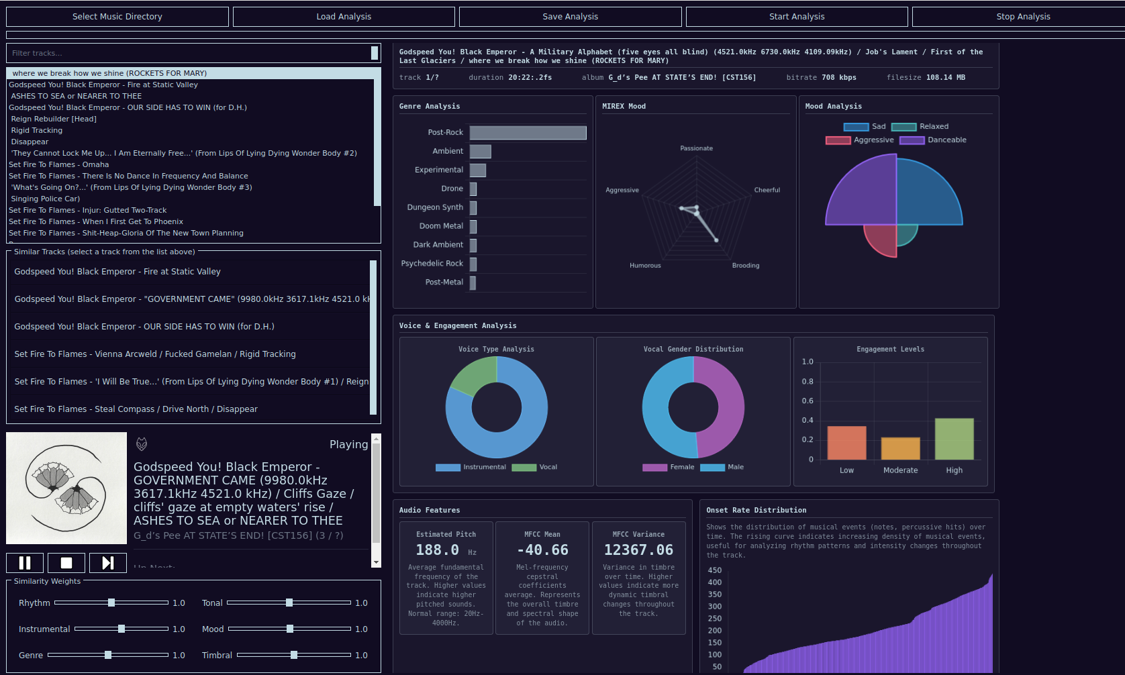Click the wolf logo icon near Playing
Viewport: 1125px width, 675px height.
[x=142, y=444]
